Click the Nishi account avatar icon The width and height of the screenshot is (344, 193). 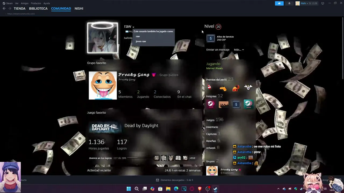coord(298,3)
